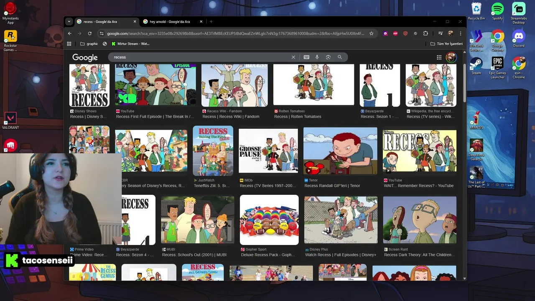Open The Last of Us Part desktop icon
Viewport: 535px width, 301px height.
[x=476, y=177]
